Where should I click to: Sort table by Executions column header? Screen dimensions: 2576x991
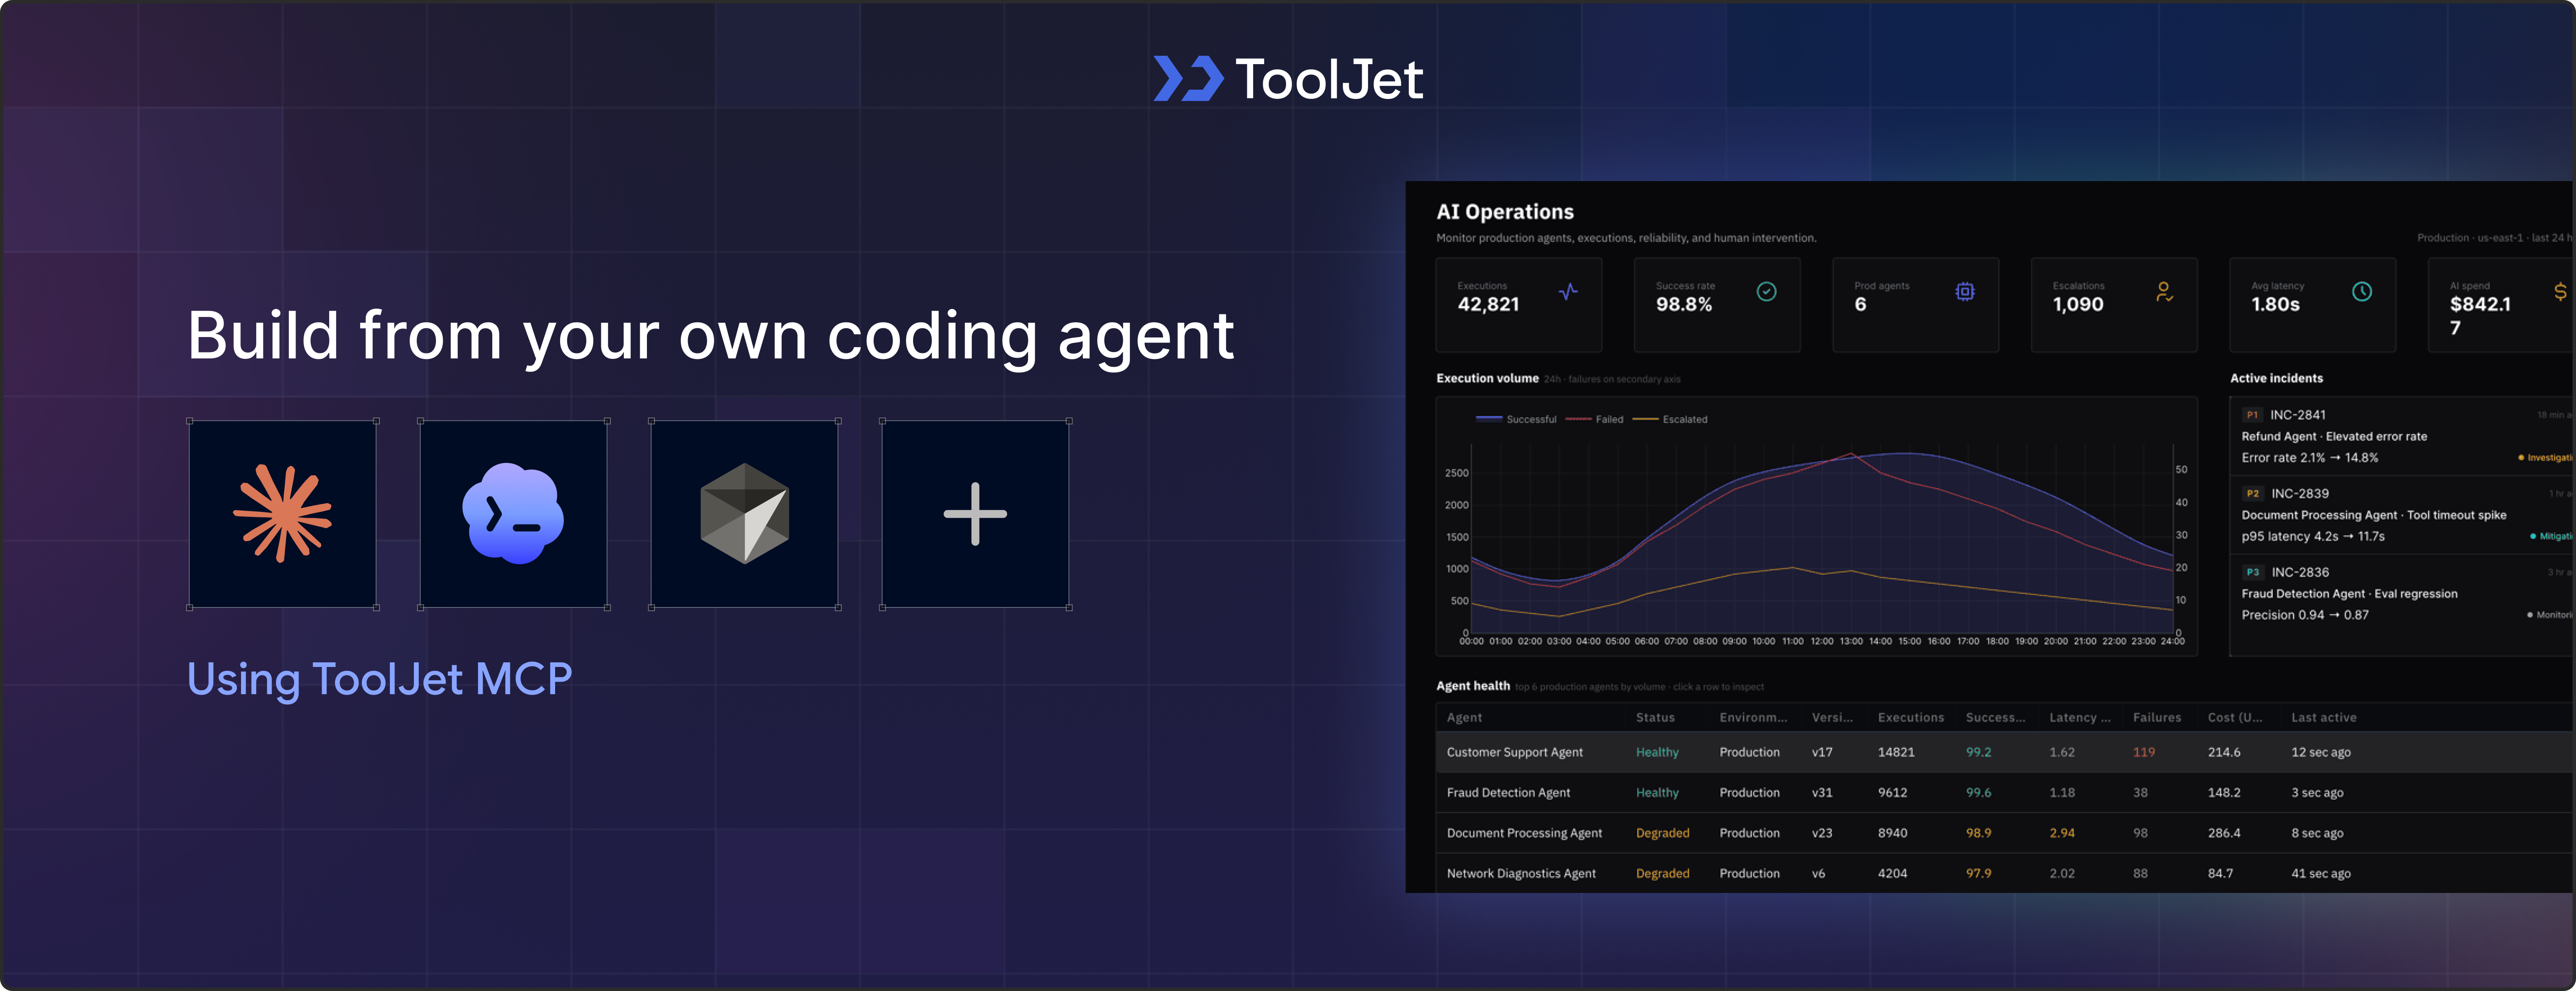click(1910, 717)
